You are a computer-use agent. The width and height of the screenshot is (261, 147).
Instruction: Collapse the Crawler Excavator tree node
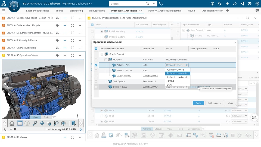[102, 54]
